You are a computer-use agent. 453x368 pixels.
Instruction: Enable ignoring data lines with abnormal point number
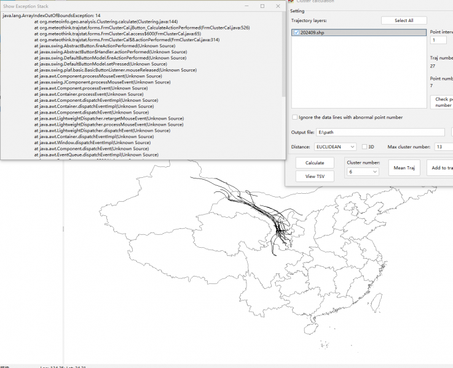coord(294,117)
